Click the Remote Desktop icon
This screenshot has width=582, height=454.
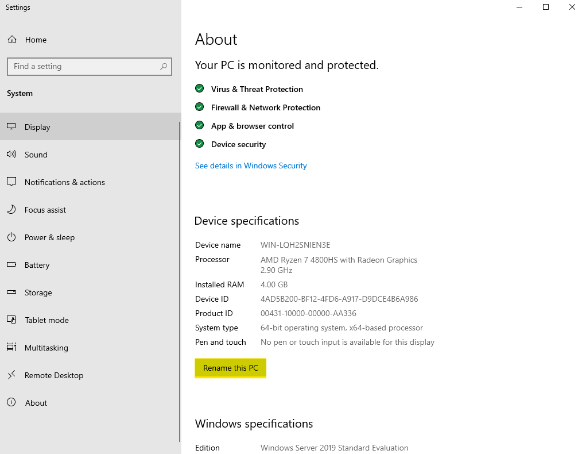(11, 375)
